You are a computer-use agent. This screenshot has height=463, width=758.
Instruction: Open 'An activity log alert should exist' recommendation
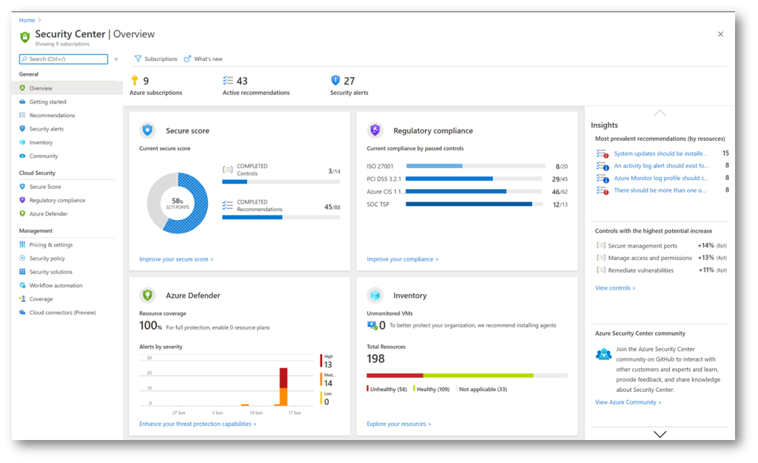tap(661, 165)
